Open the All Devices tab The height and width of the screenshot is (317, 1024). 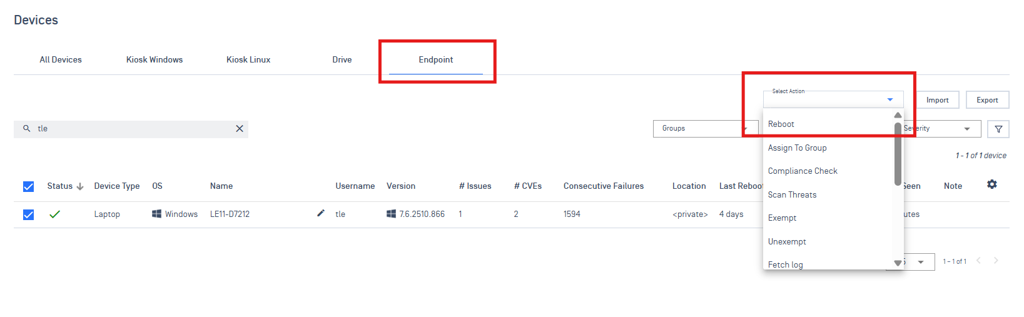[61, 60]
